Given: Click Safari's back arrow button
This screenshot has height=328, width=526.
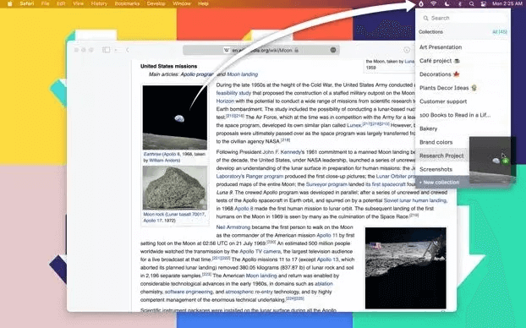Looking at the screenshot, I should pos(128,50).
